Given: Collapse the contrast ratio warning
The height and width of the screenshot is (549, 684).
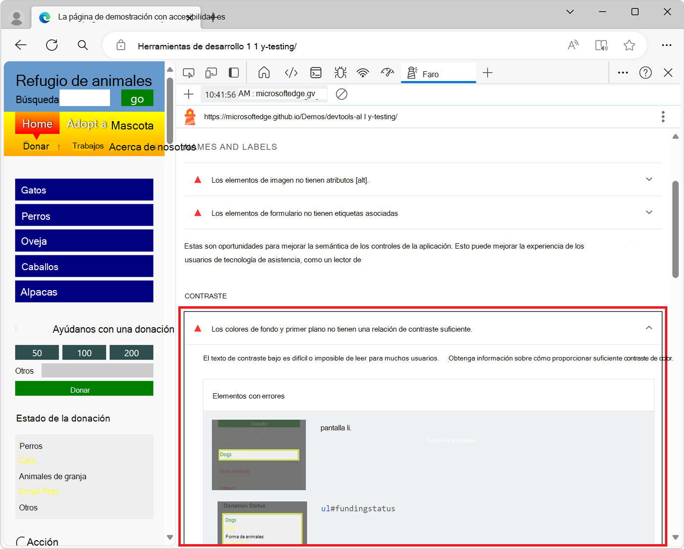Looking at the screenshot, I should [x=649, y=328].
